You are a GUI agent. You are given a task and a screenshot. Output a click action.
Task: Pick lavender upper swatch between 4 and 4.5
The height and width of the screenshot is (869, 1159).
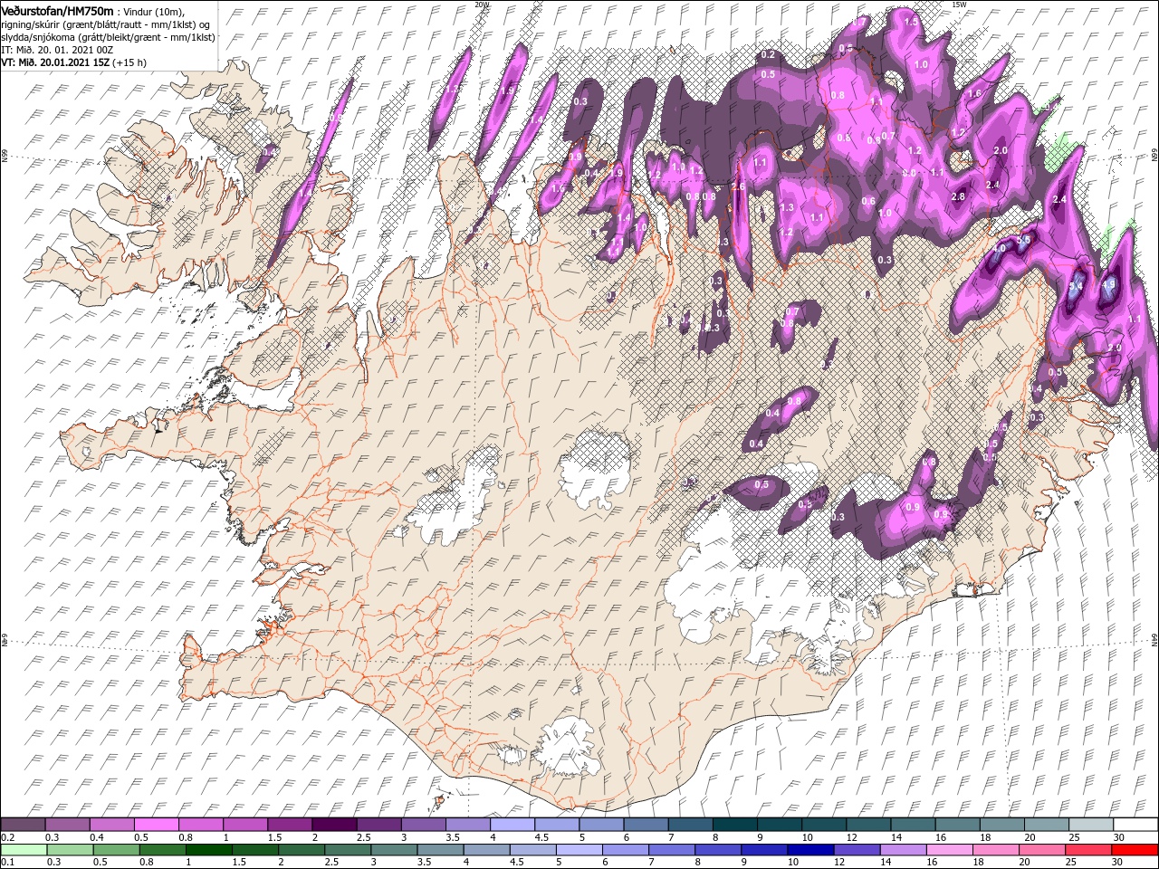[x=512, y=824]
